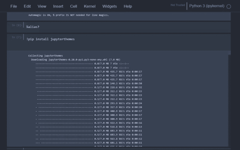
Task: Click the 'Collecting jupyterthemes' output line
Action: point(46,56)
